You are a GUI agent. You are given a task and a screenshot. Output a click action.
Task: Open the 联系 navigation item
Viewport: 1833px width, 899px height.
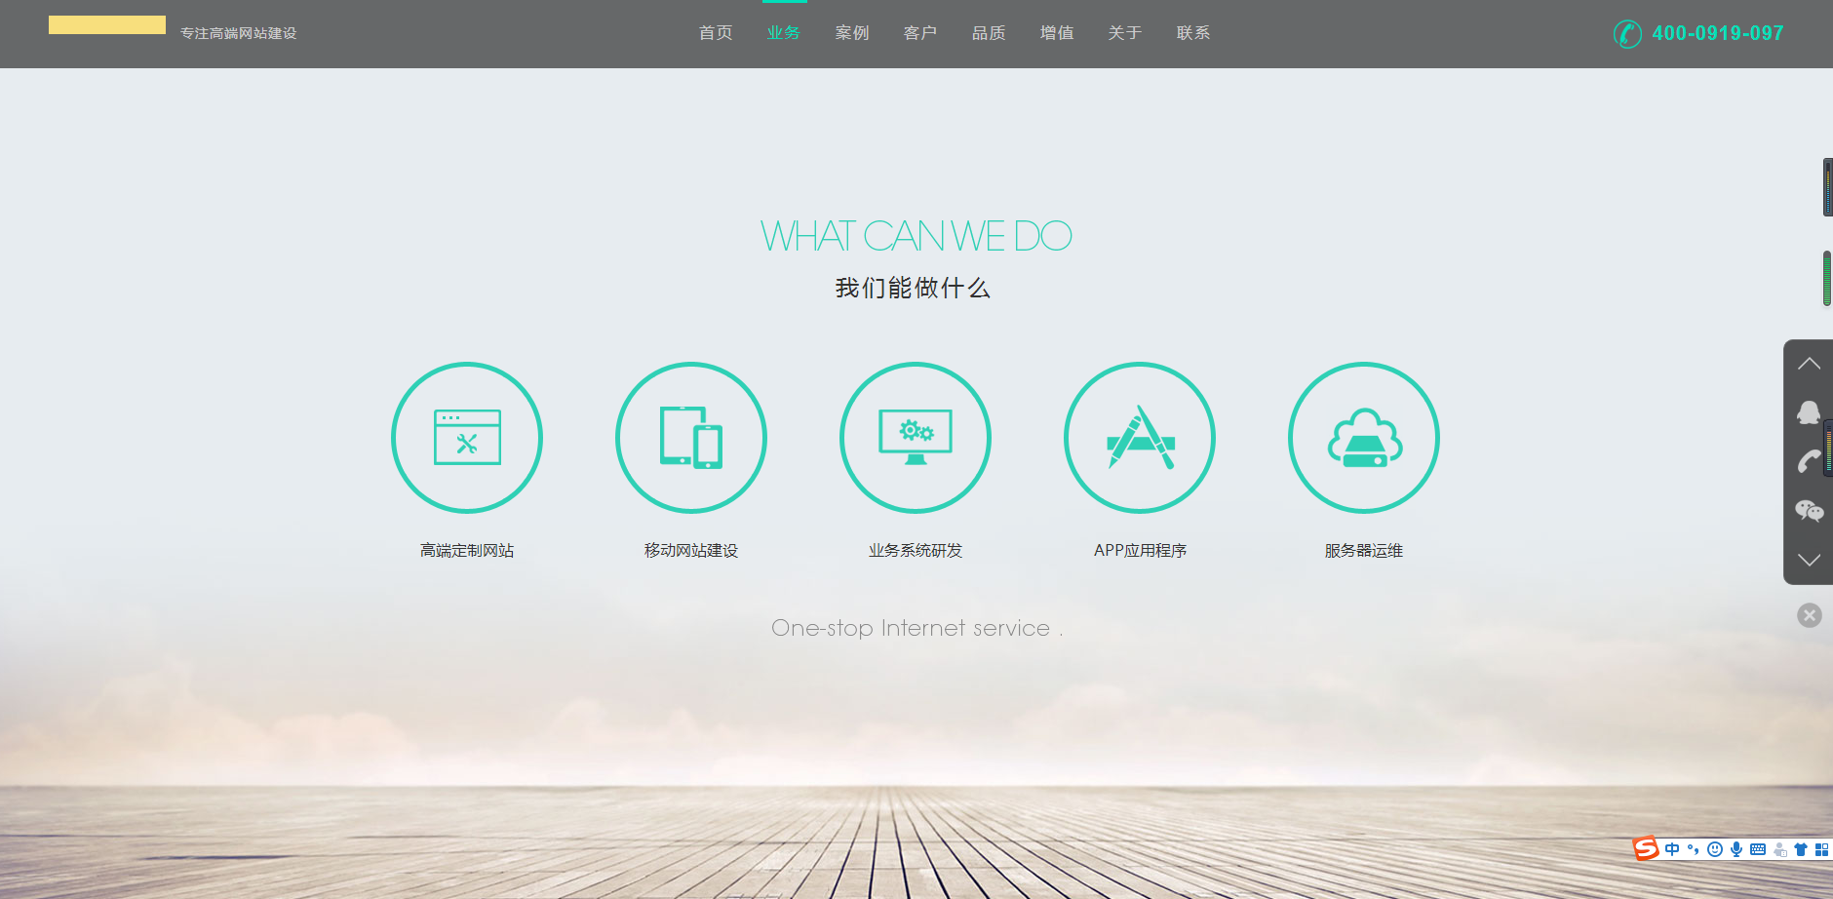[1193, 33]
